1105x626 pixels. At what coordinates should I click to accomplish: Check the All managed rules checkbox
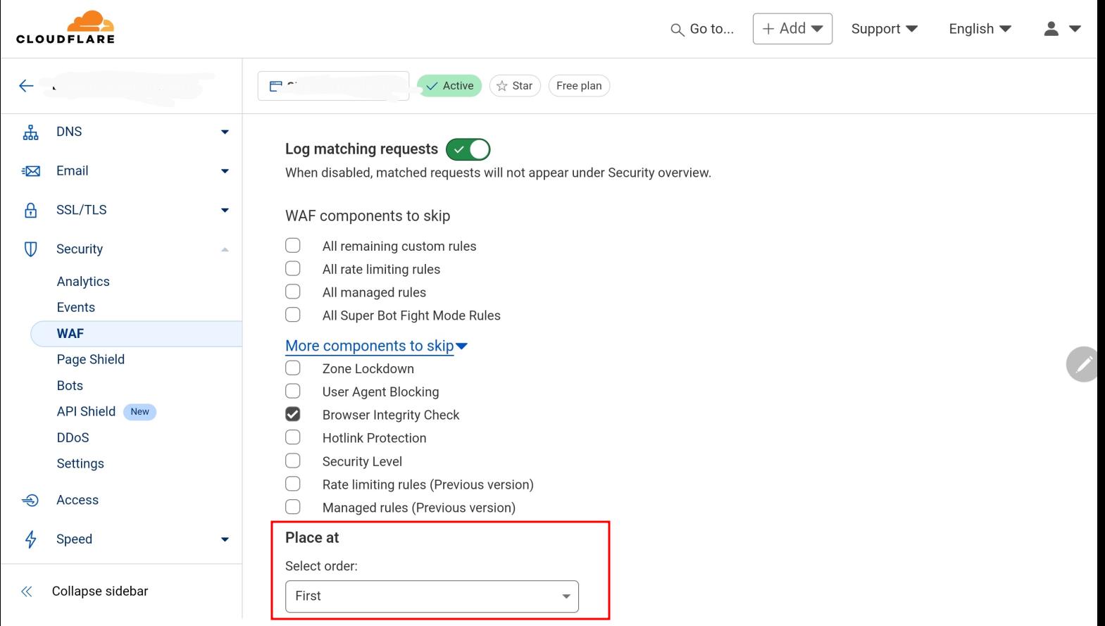(x=293, y=292)
